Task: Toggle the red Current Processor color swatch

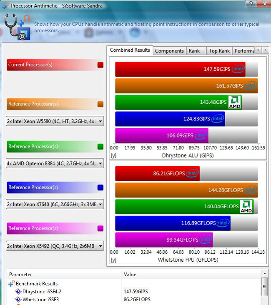Action: 100,65
